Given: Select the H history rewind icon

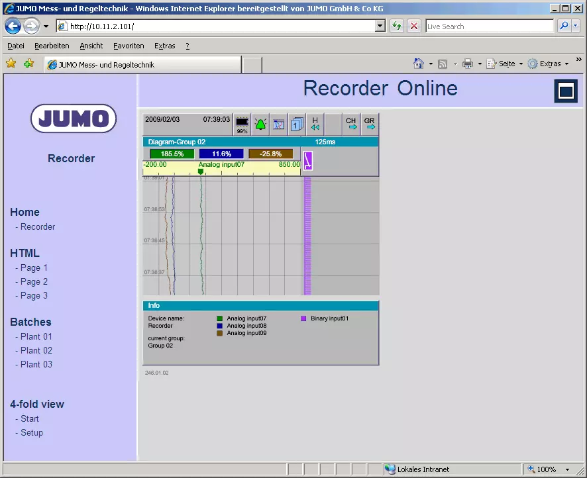Looking at the screenshot, I should click(x=315, y=124).
